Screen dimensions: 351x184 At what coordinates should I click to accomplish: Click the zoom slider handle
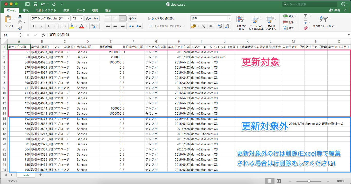click(x=309, y=181)
